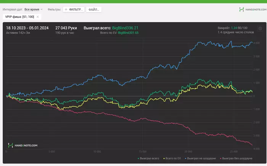This screenshot has height=166, width=267.
Task: Click the winrate '1.24 бб/100' value
Action: tap(239, 28)
